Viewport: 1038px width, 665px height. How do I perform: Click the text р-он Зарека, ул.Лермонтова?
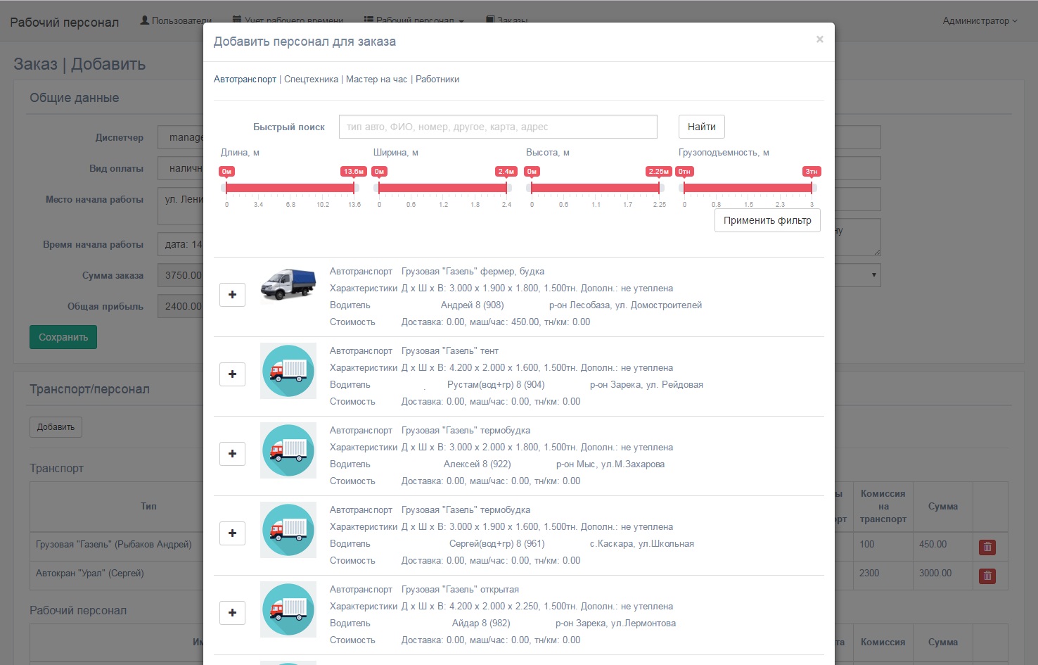pos(616,623)
